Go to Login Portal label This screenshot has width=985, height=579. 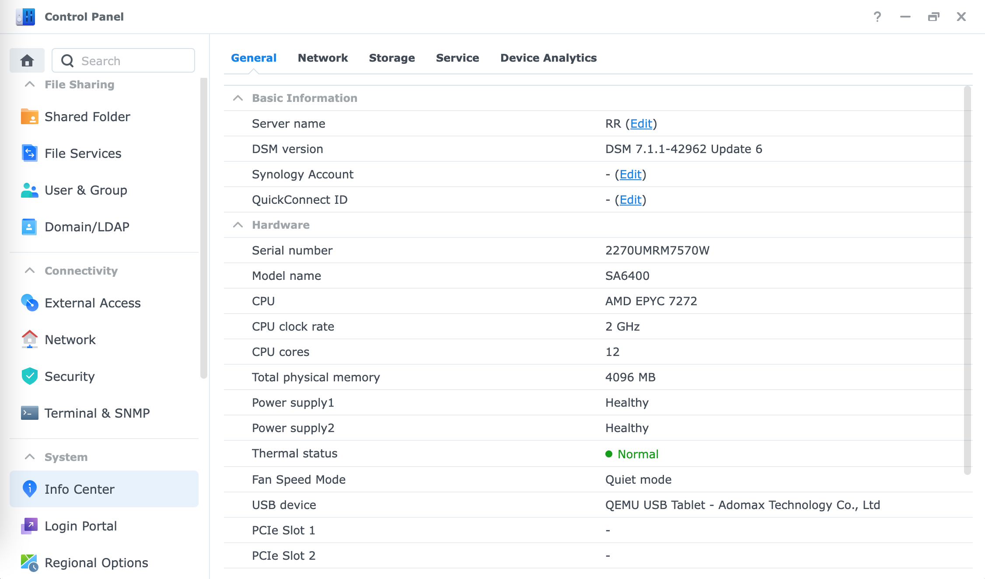(x=81, y=526)
